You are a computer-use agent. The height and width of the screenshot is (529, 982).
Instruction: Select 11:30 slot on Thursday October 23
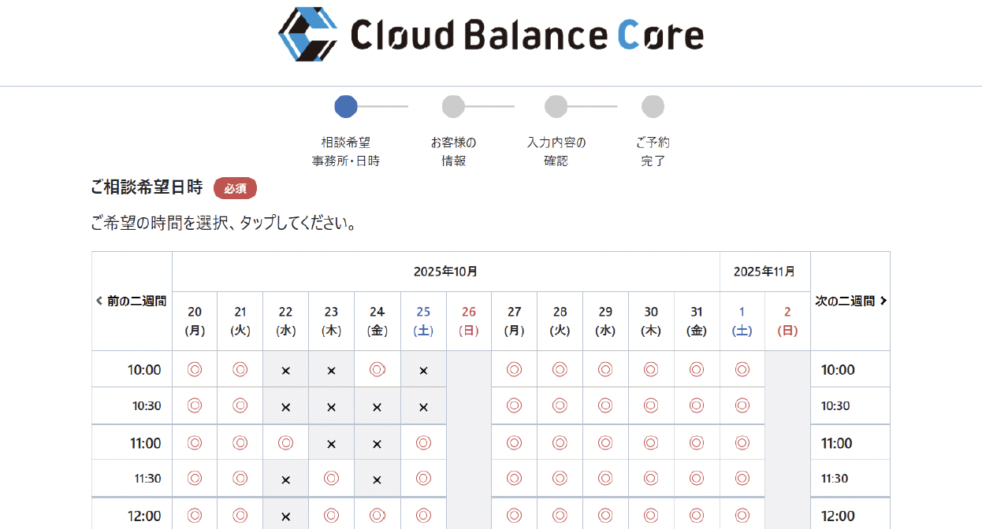(x=332, y=478)
